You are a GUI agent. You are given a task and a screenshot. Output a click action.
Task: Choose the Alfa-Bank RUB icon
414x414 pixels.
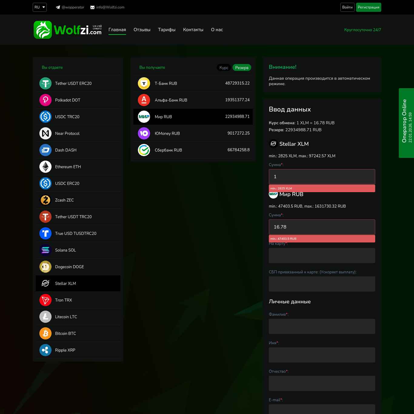pyautogui.click(x=144, y=100)
